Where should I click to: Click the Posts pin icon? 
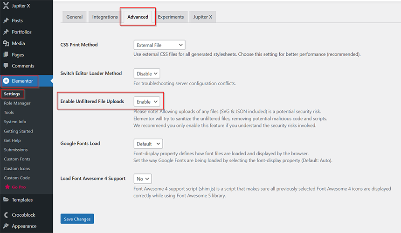[x=6, y=20]
